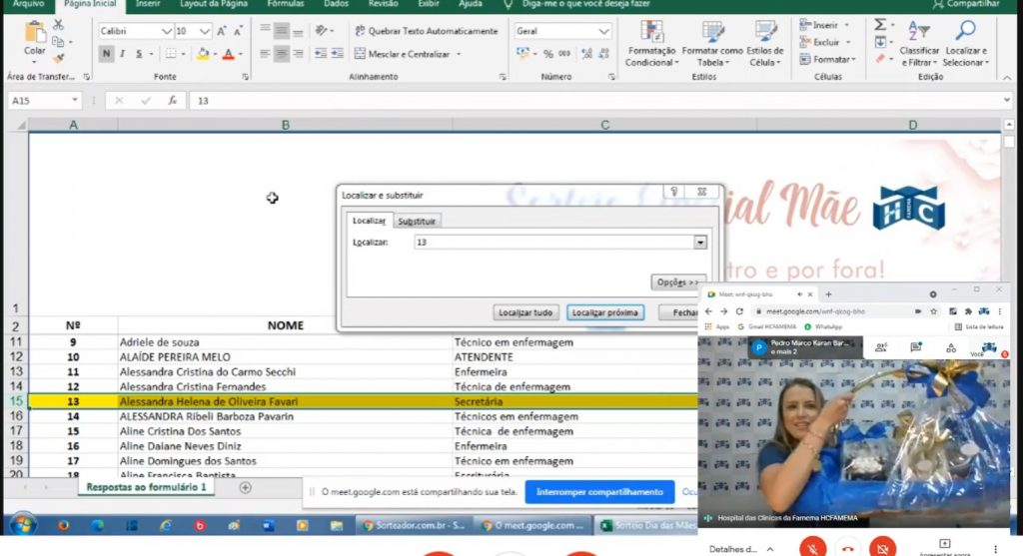Screen dimensions: 1023x556
Task: Switch to the Substituir tab
Action: click(x=417, y=221)
